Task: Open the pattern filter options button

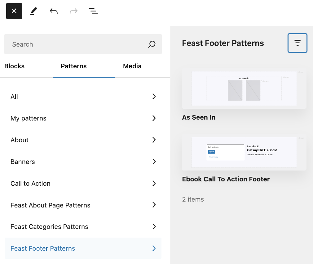Action: click(x=297, y=43)
